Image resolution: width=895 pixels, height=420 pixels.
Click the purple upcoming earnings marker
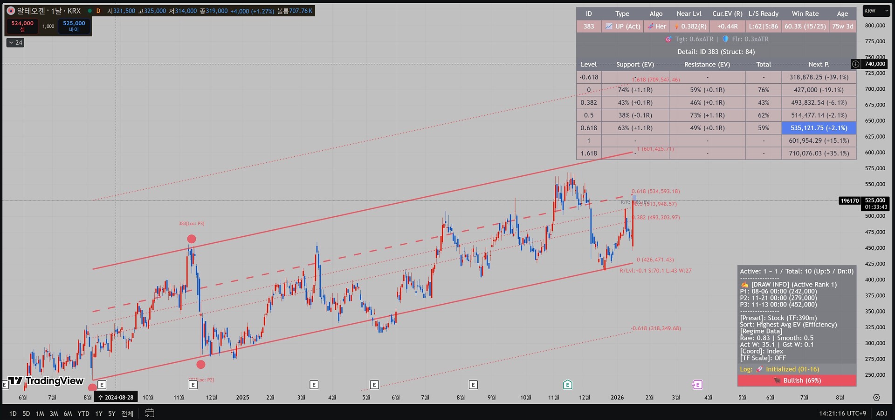pos(697,385)
